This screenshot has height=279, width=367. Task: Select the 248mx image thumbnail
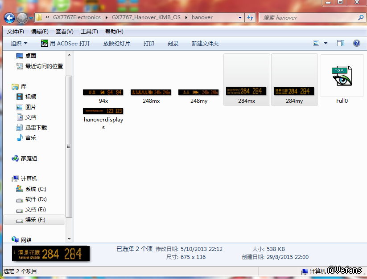coord(151,92)
